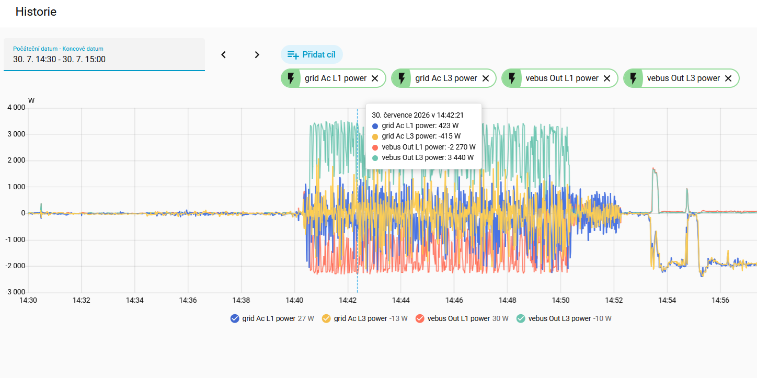The width and height of the screenshot is (757, 378).
Task: Remove vebus Out L3 power chip
Action: pyautogui.click(x=728, y=78)
